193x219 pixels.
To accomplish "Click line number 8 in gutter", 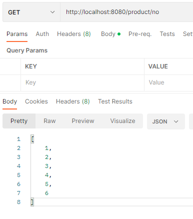I will pyautogui.click(x=18, y=202).
